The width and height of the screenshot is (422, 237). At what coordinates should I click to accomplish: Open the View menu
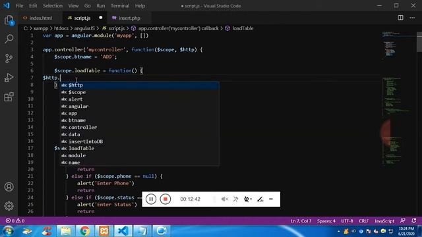click(73, 6)
